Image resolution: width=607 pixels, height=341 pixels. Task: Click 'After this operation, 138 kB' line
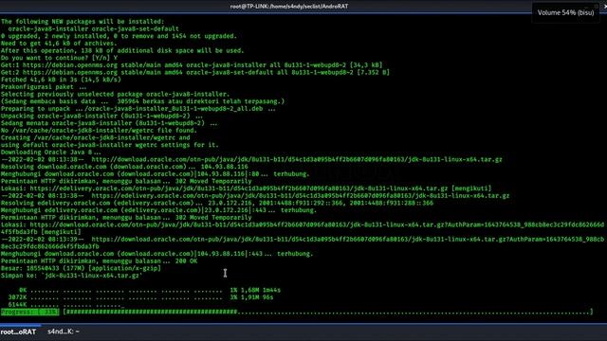tap(122, 50)
